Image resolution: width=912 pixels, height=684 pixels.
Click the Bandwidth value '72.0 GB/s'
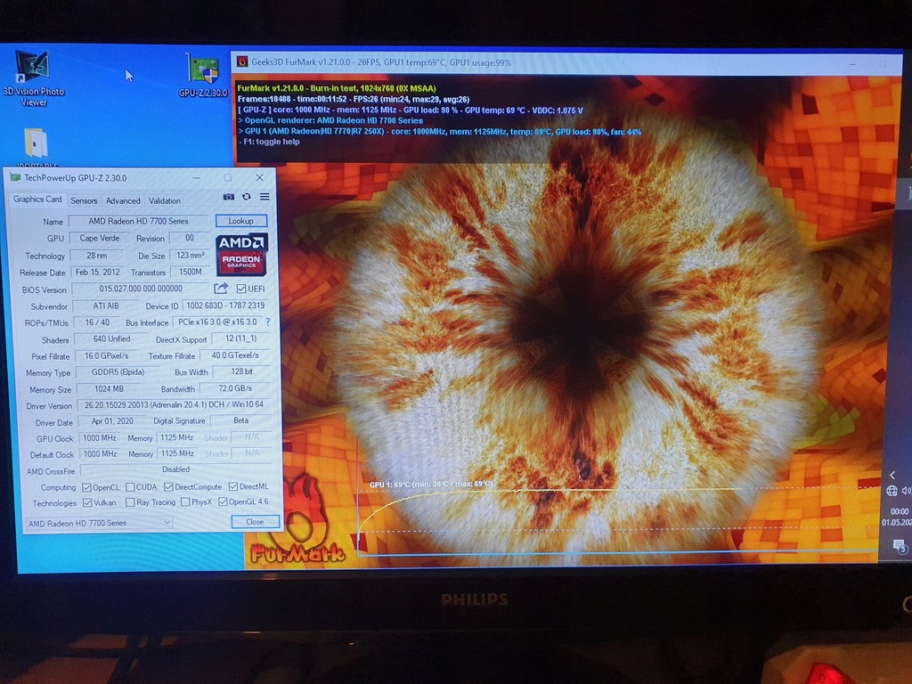tap(235, 388)
